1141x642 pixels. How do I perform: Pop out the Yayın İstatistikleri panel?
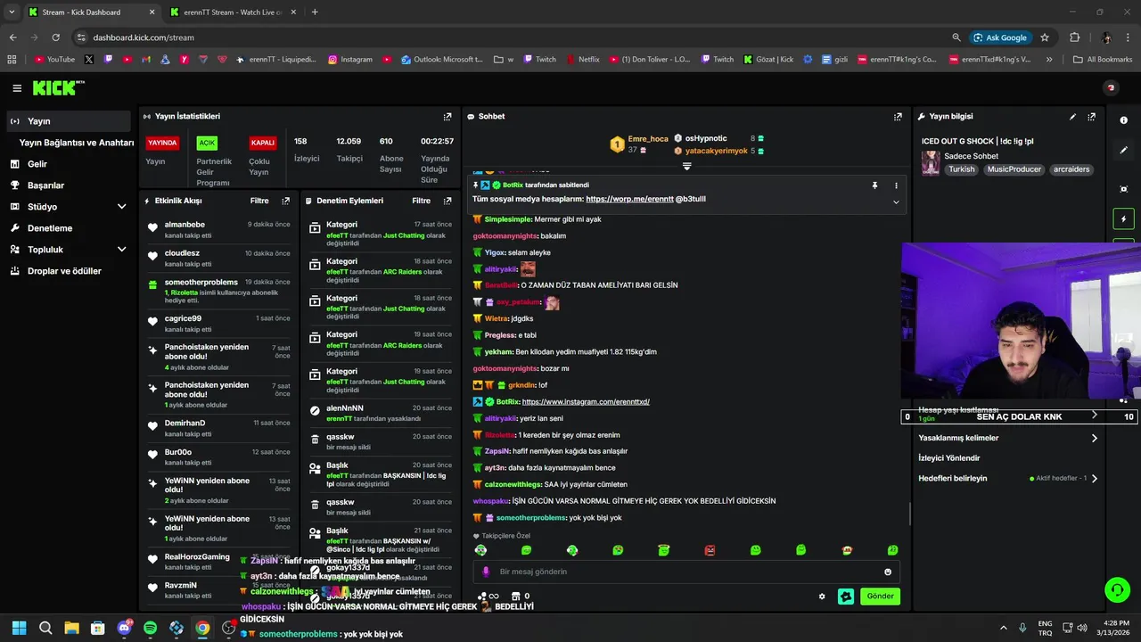447,117
